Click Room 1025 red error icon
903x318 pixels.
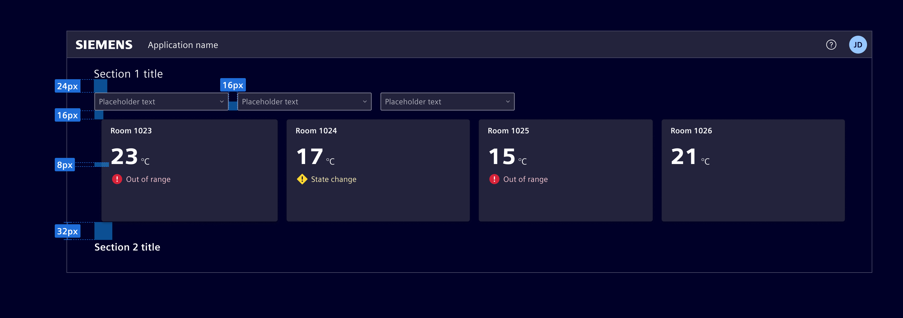pyautogui.click(x=494, y=179)
